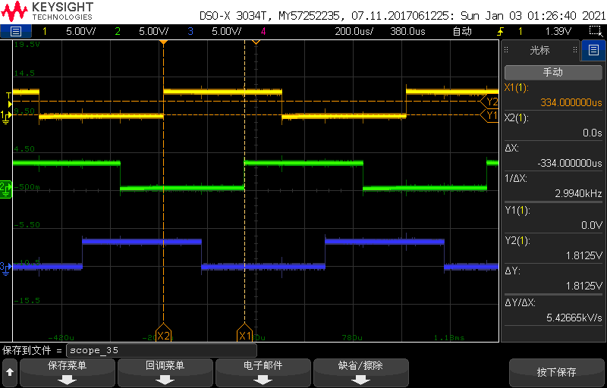Tap trigger mode 自动 label

coord(462,31)
